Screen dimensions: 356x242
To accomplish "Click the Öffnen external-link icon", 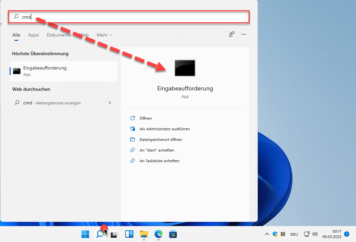I will (133, 118).
